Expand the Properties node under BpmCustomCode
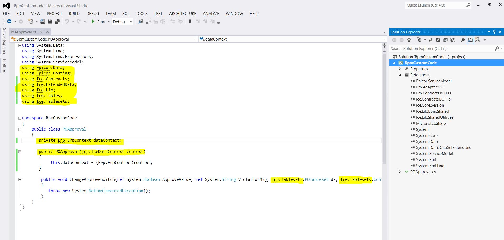Screen dimensions: 504x240 click(x=400, y=69)
